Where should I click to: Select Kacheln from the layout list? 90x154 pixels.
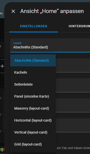tap(33, 72)
